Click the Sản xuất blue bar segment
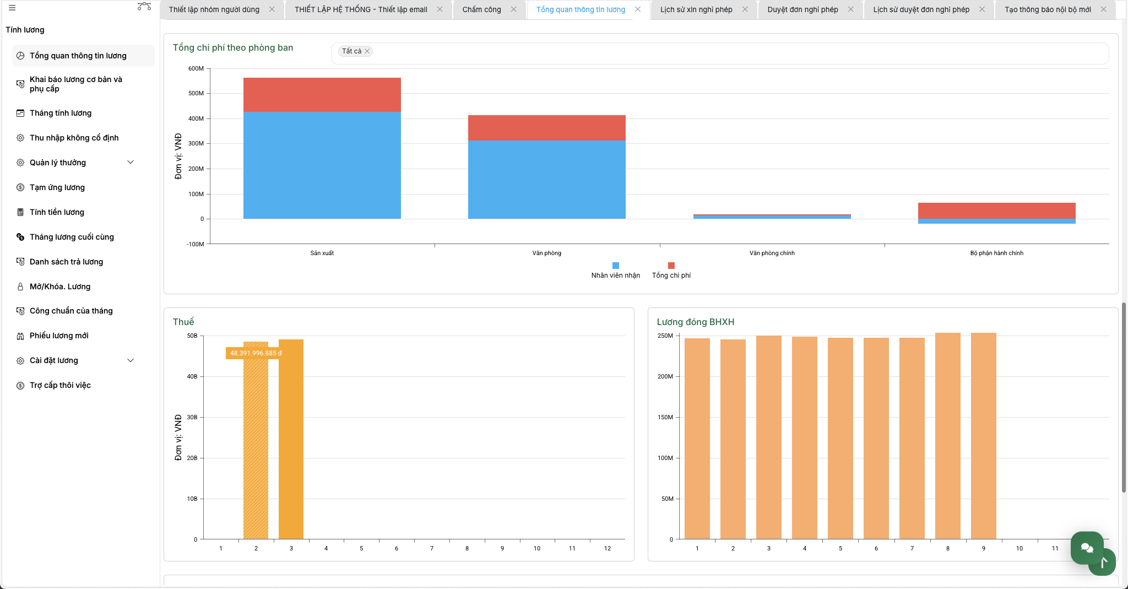1128x589 pixels. [x=322, y=165]
